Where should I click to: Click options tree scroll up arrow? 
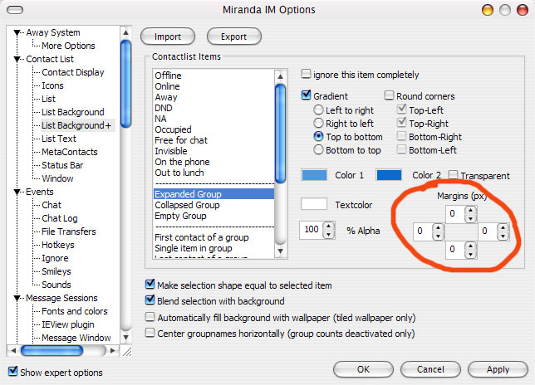point(126,32)
